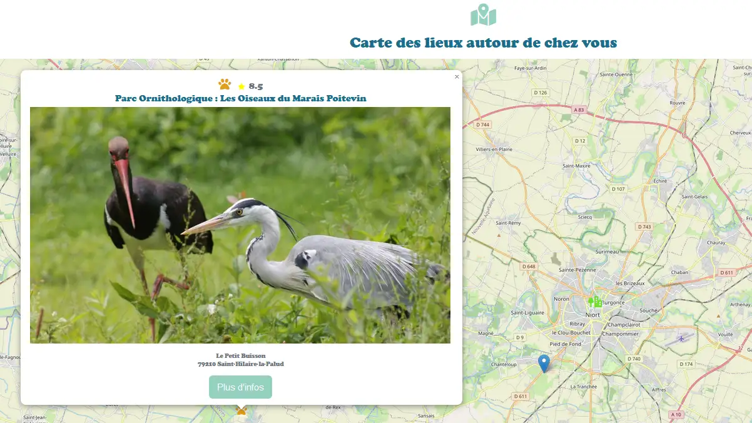
Task: Open the park page via Plus d'infos
Action: pyautogui.click(x=240, y=387)
